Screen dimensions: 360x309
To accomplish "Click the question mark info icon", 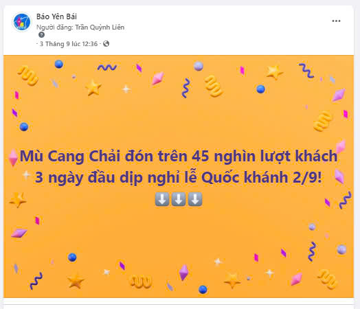I will click(41, 35).
